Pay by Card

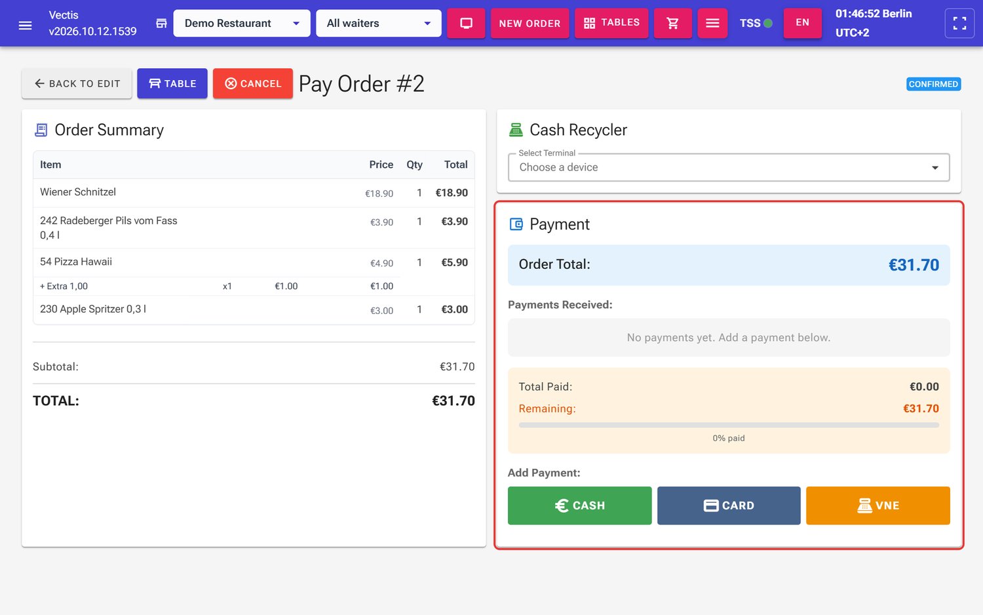[x=729, y=506]
